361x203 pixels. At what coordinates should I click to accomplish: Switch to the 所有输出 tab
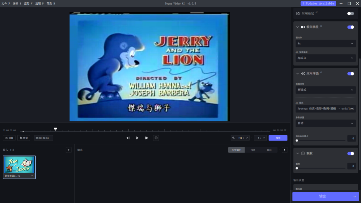tap(236, 150)
